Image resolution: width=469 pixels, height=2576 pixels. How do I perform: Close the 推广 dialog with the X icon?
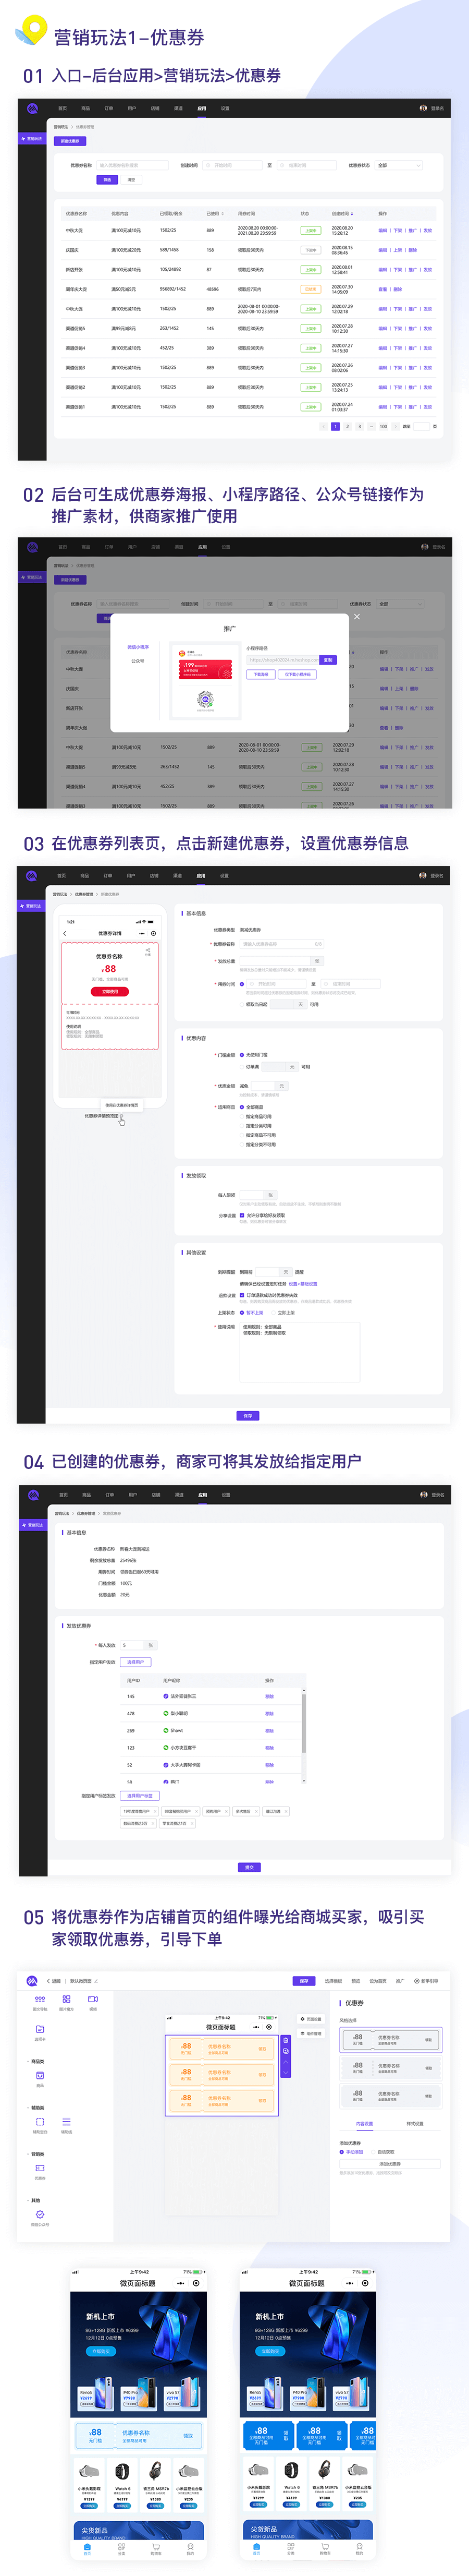pyautogui.click(x=357, y=616)
